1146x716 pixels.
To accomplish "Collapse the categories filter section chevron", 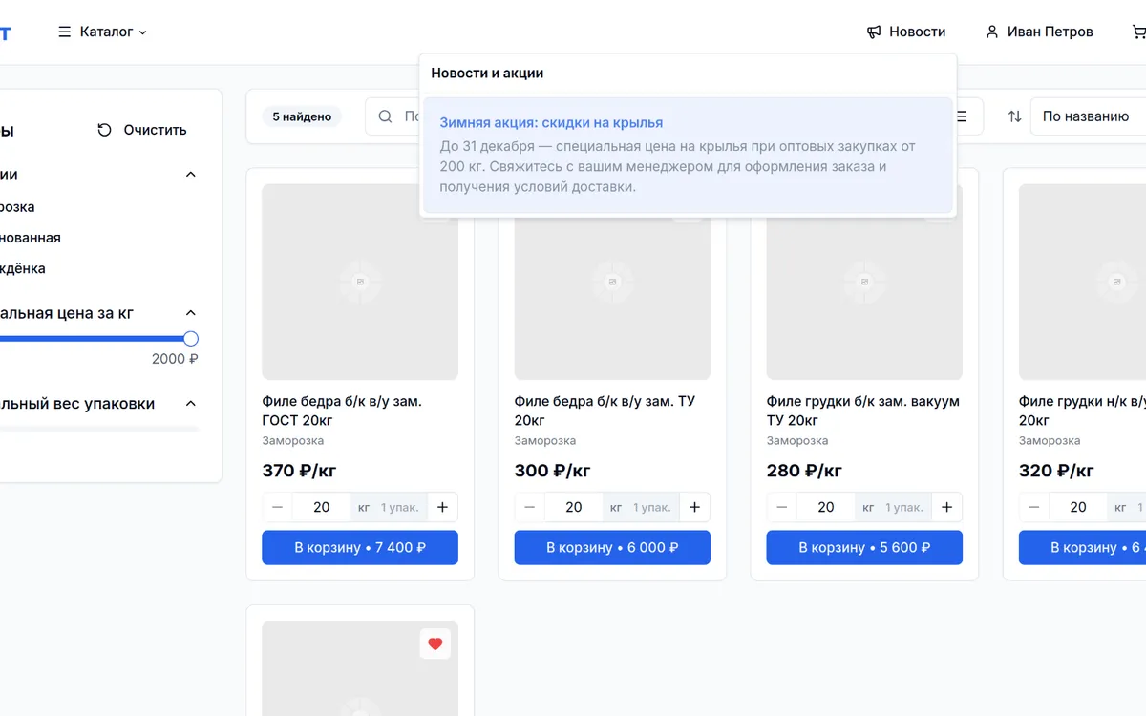I will 190,175.
